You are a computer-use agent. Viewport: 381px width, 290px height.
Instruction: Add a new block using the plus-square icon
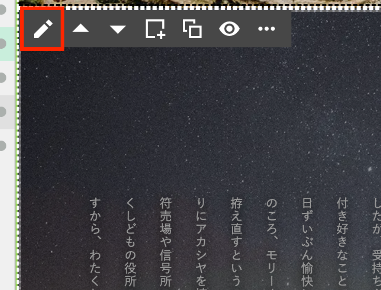[155, 29]
